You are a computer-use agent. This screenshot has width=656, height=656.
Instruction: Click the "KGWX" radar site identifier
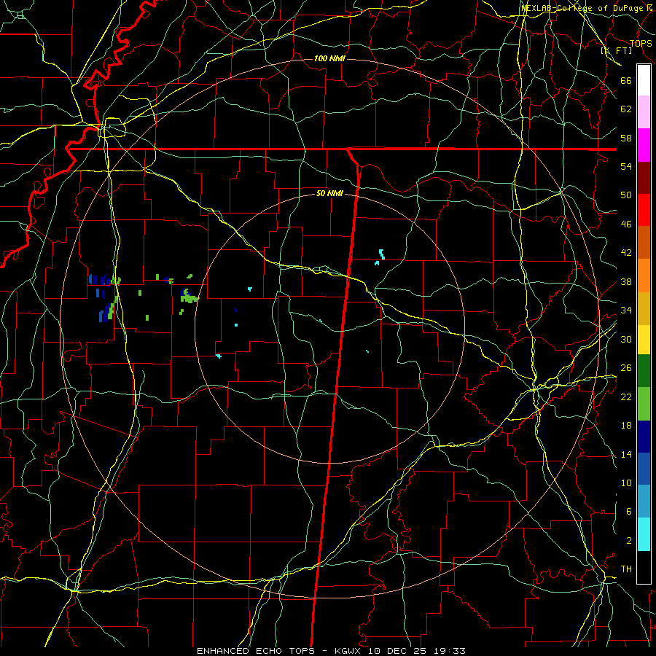(x=349, y=651)
